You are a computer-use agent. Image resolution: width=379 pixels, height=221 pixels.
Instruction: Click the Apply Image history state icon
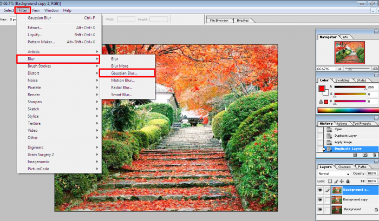coord(329,142)
